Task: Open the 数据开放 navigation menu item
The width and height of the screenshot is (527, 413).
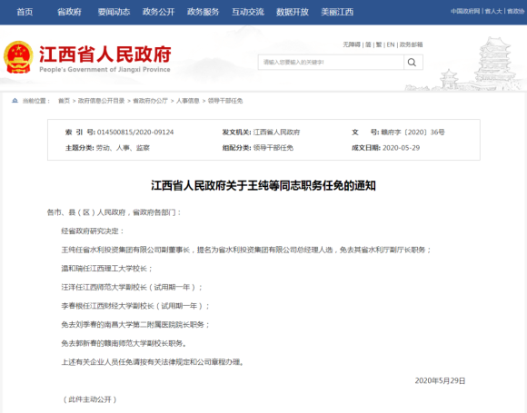Action: 293,12
